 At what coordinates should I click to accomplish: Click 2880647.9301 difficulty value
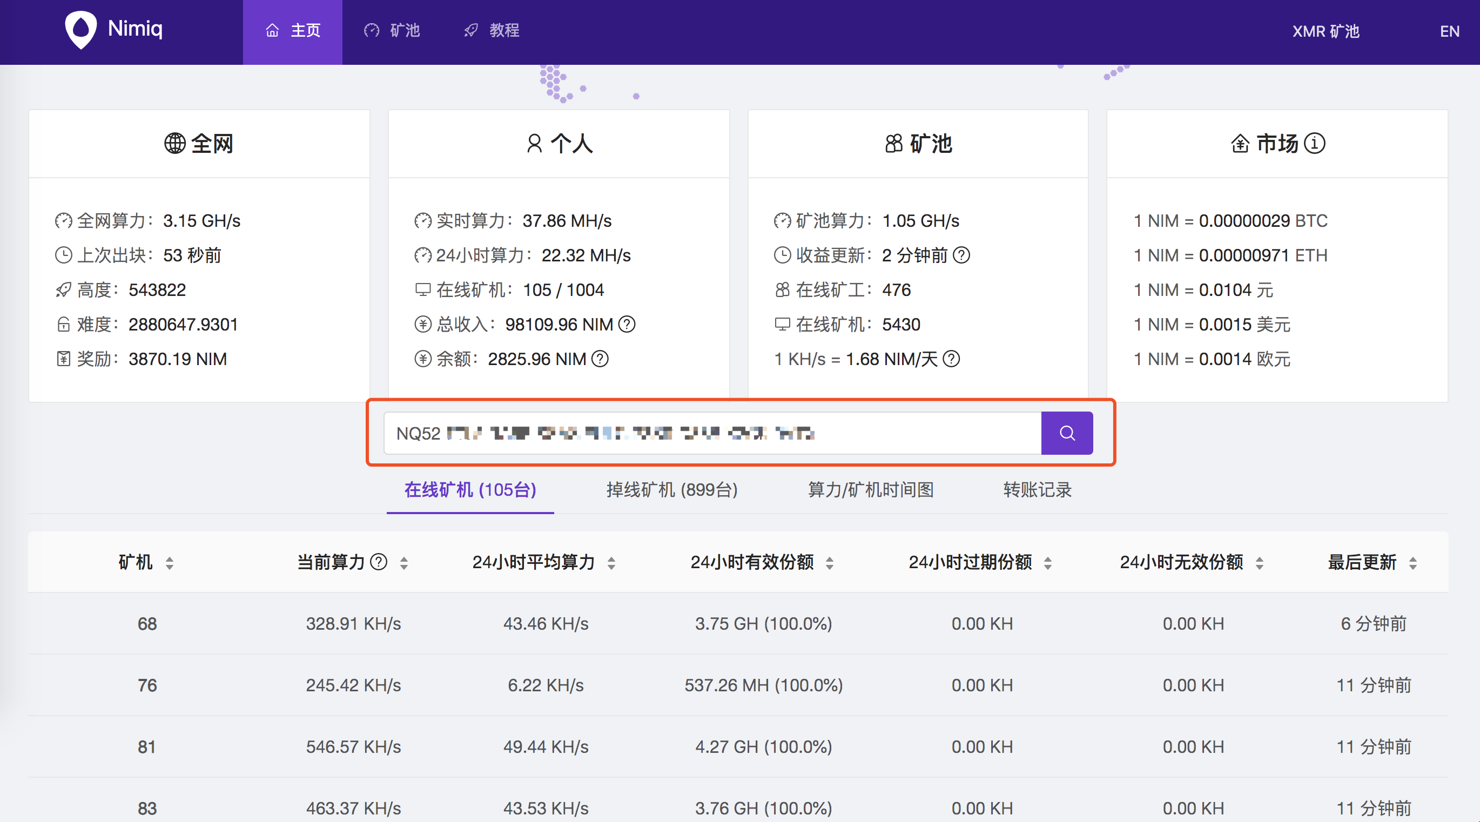[x=183, y=325]
